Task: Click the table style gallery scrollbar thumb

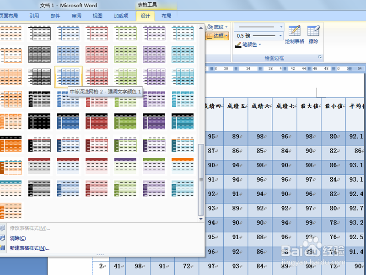Action: [x=201, y=180]
